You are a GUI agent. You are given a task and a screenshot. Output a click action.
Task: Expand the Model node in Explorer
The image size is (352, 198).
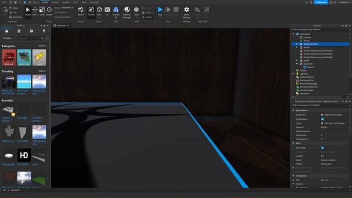coord(297,47)
